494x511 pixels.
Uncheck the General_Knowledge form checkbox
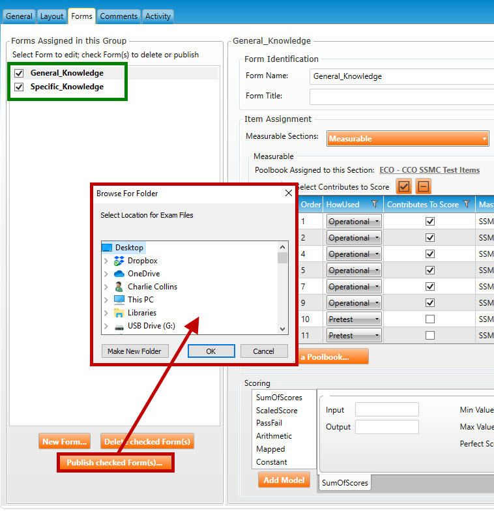click(19, 74)
